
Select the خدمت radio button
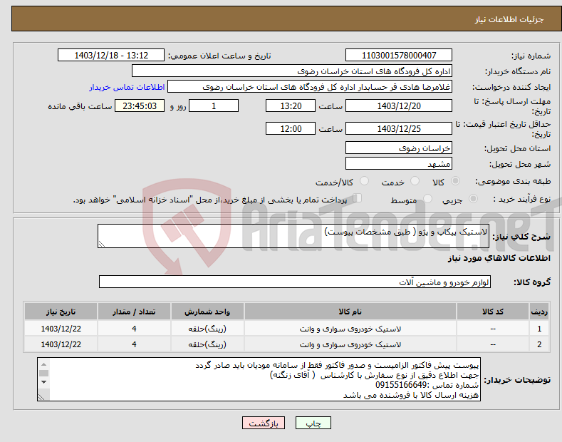tap(415, 181)
